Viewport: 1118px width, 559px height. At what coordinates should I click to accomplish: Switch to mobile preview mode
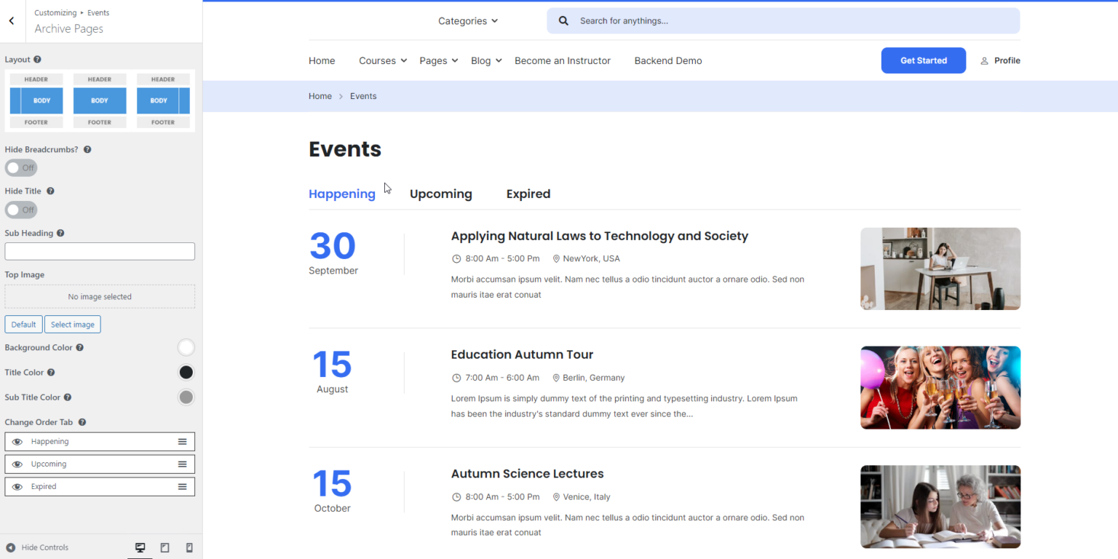point(189,547)
